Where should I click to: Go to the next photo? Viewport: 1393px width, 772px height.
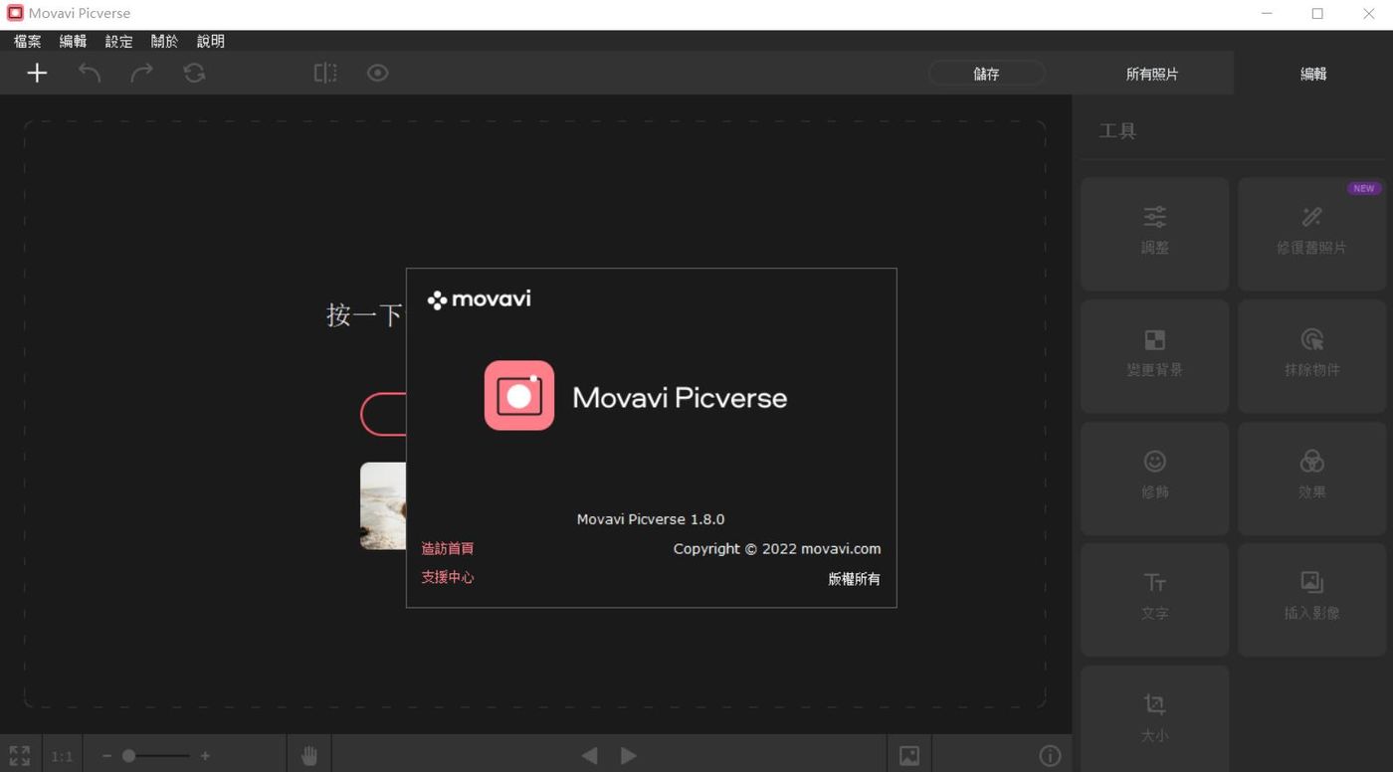tap(628, 756)
